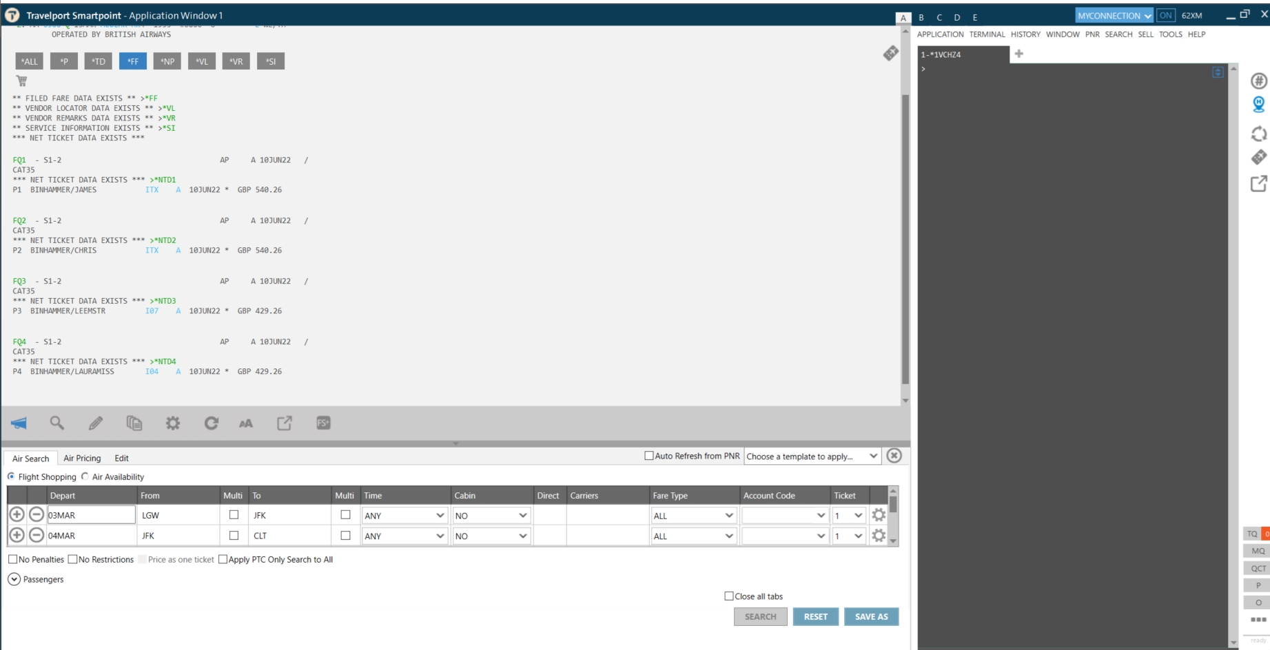This screenshot has height=650, width=1270.
Task: Open the TERMINAL menu
Action: 987,34
